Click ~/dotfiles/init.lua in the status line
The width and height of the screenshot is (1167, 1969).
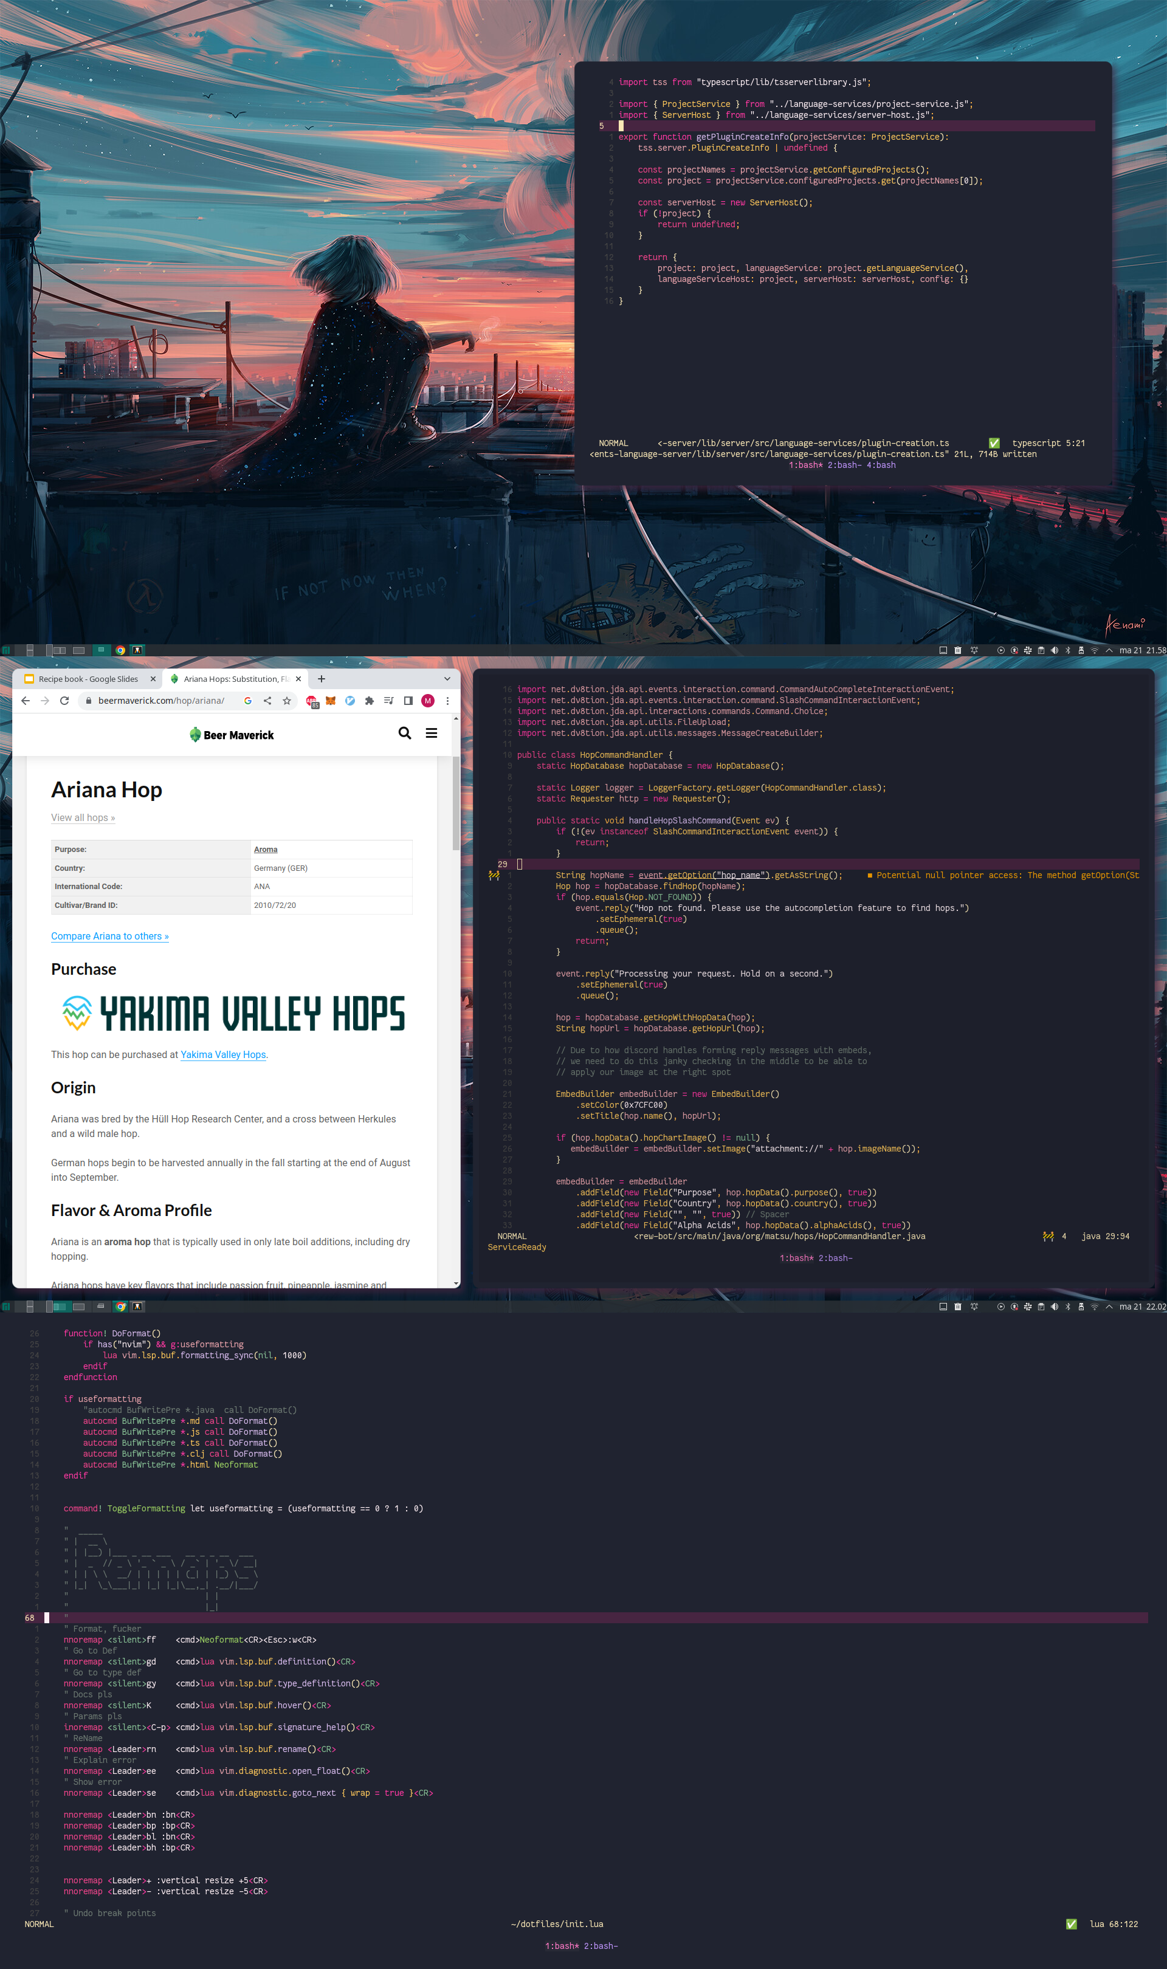point(557,1924)
